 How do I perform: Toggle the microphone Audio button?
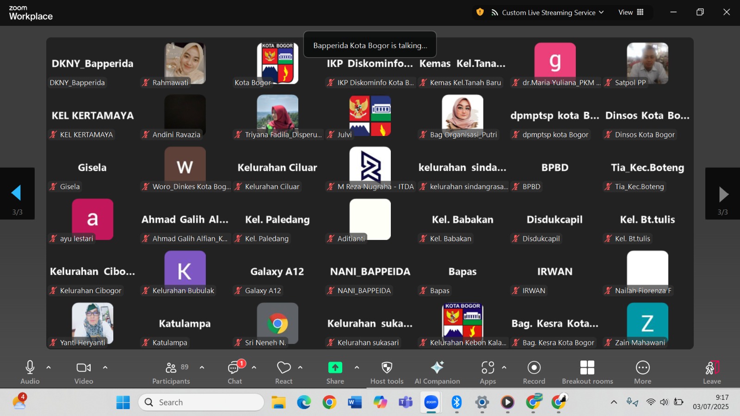(30, 372)
